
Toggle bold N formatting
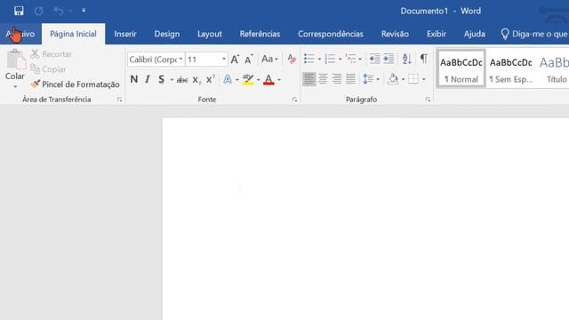point(134,79)
